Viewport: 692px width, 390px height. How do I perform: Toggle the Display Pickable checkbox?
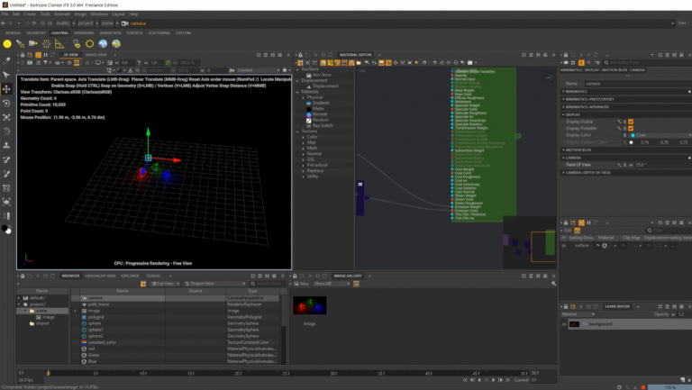(631, 128)
